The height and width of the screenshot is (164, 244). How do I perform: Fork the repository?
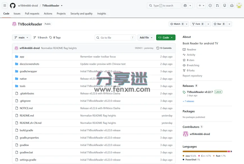(198, 24)
